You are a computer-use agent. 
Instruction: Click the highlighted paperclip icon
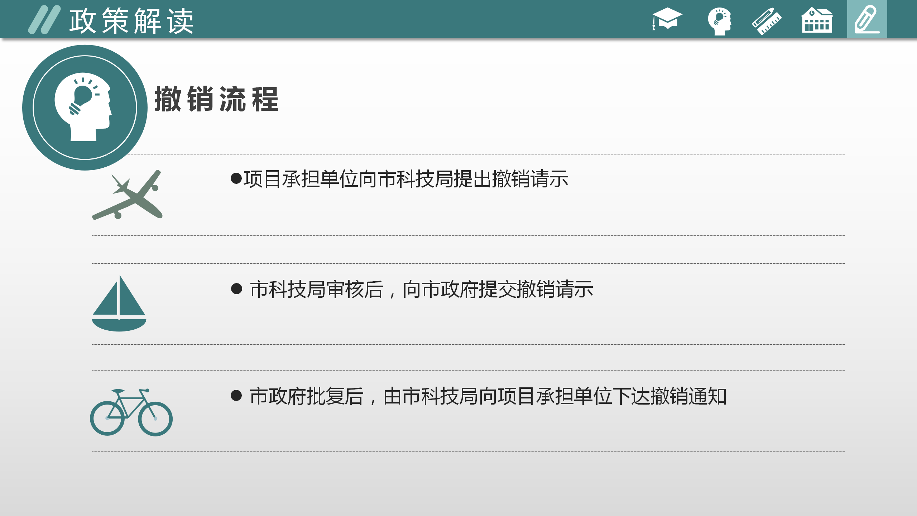(867, 19)
